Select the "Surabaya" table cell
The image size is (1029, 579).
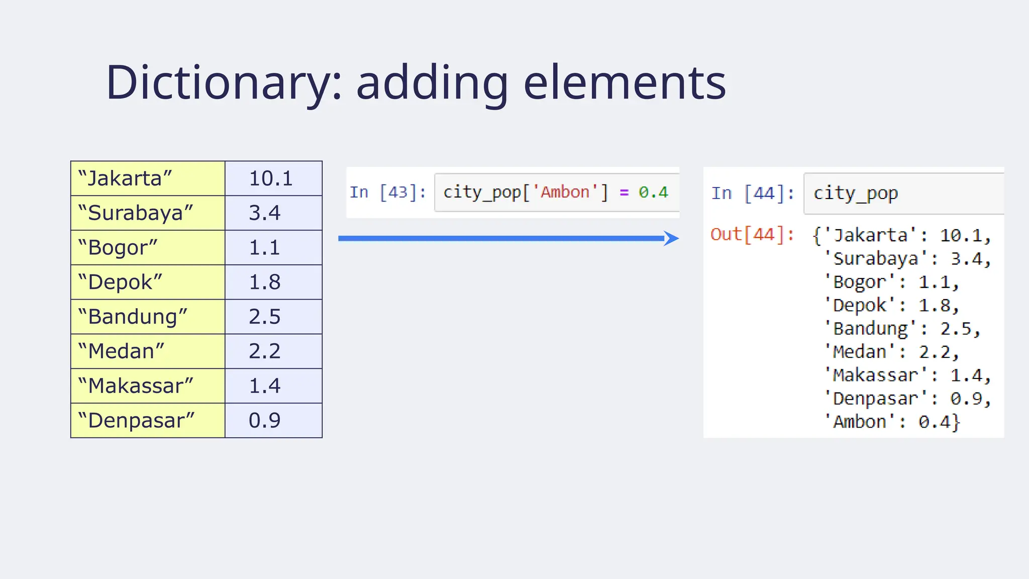[x=148, y=213]
